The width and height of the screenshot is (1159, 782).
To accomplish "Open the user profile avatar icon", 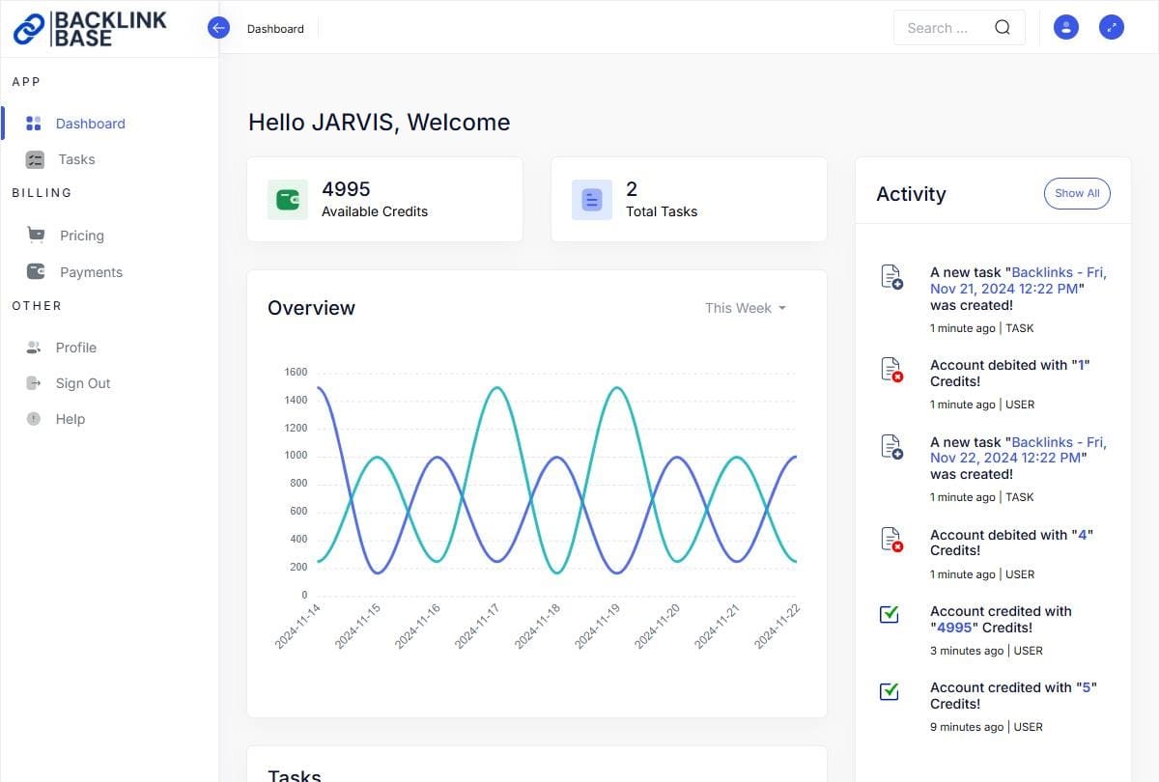I will pos(1065,28).
